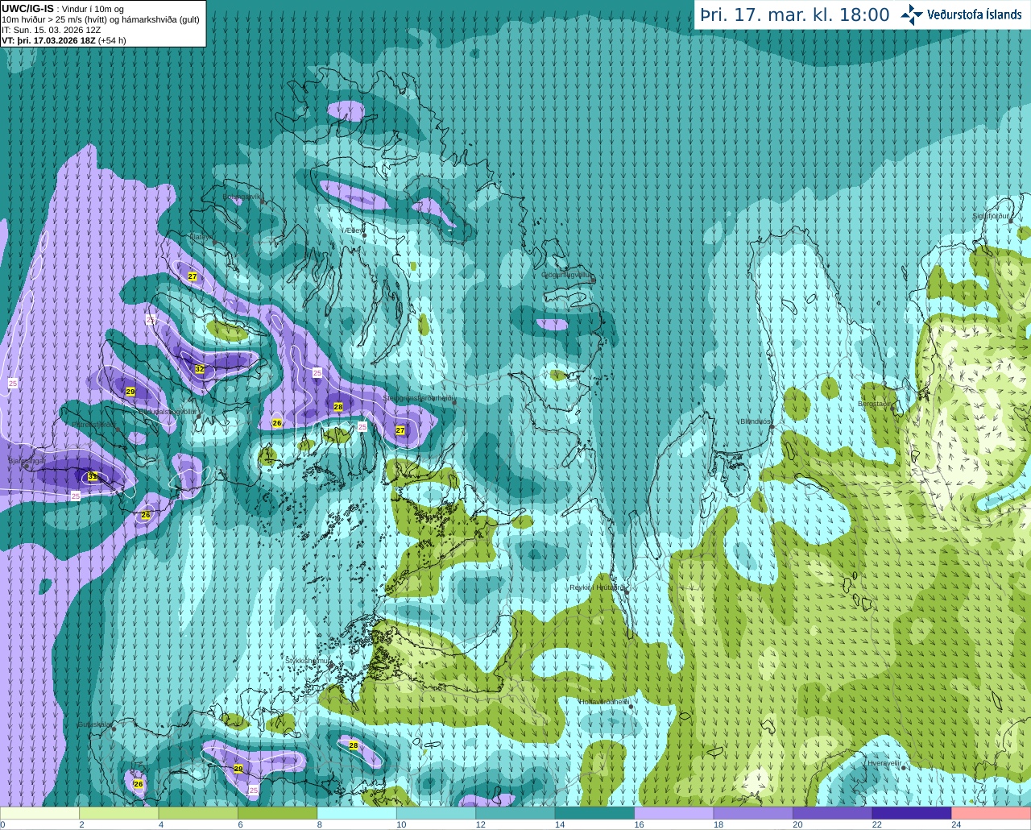Click the Patreksfjörður station label
This screenshot has width=1031, height=830.
point(94,424)
